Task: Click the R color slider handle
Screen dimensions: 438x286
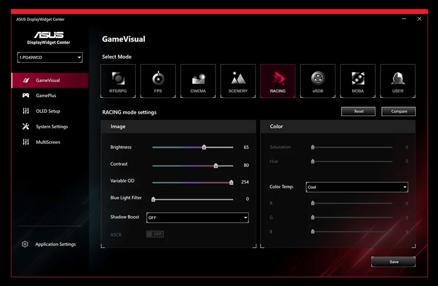Action: [313, 203]
